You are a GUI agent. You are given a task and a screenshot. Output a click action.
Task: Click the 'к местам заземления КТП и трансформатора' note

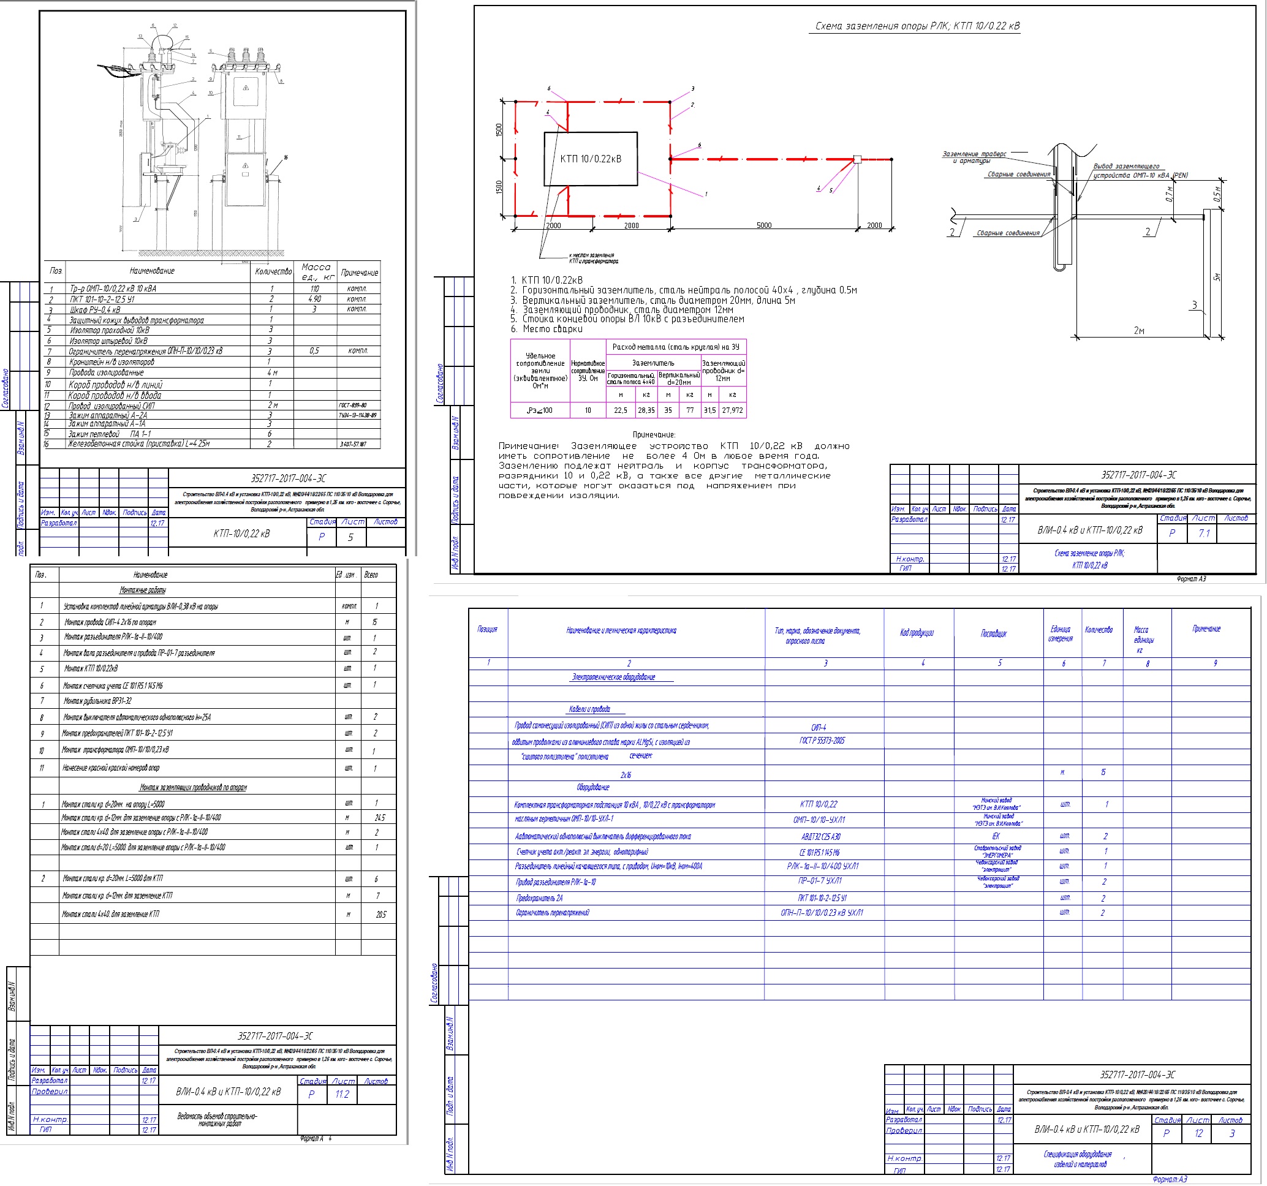click(x=593, y=258)
